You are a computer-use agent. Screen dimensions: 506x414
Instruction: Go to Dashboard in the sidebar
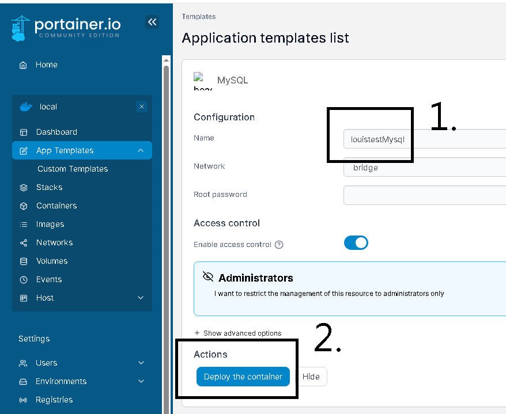[56, 132]
